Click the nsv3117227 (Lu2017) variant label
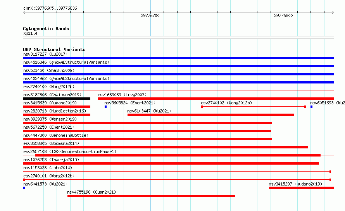Image resolution: width=345 pixels, height=211 pixels. [x=45, y=54]
